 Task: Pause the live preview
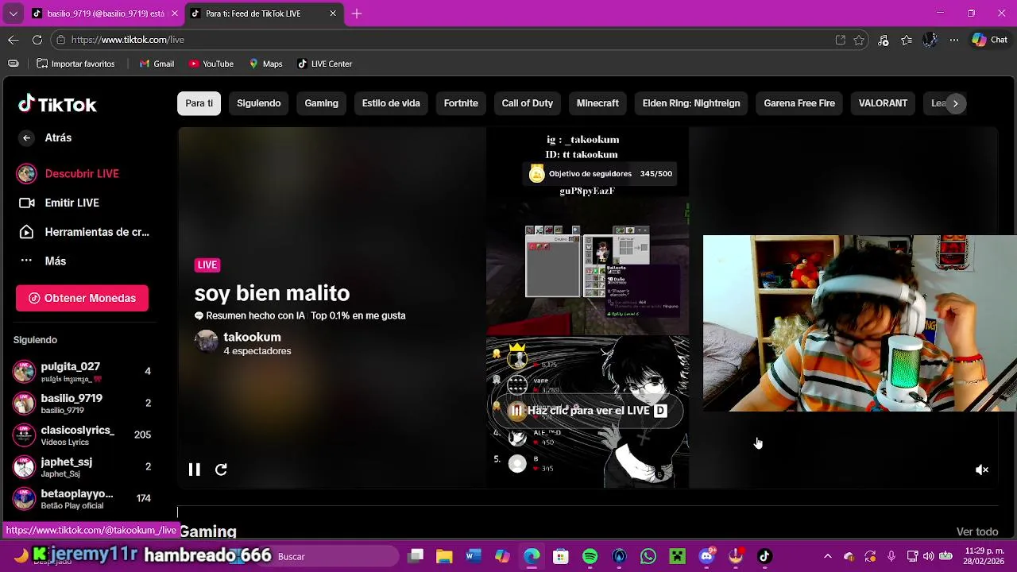pos(194,470)
